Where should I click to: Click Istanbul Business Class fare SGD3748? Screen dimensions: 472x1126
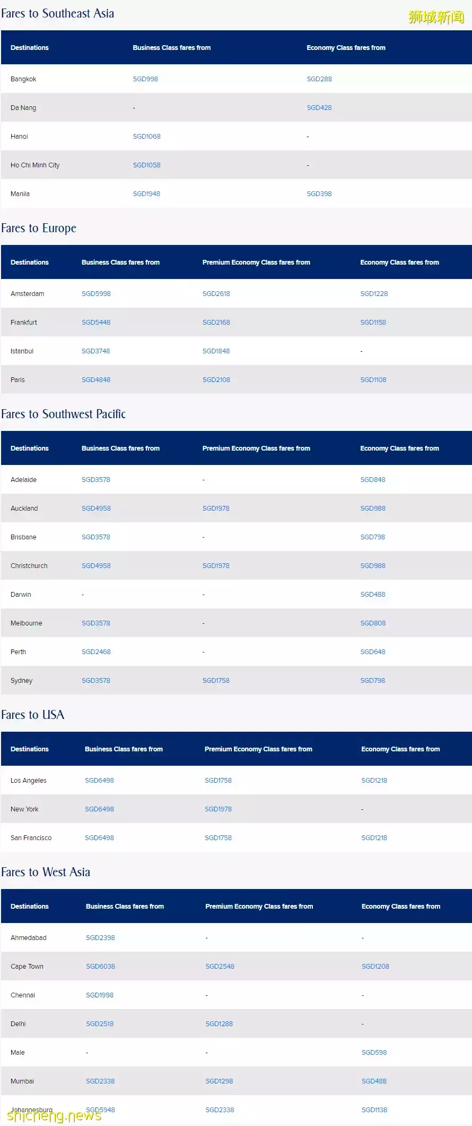click(x=96, y=351)
